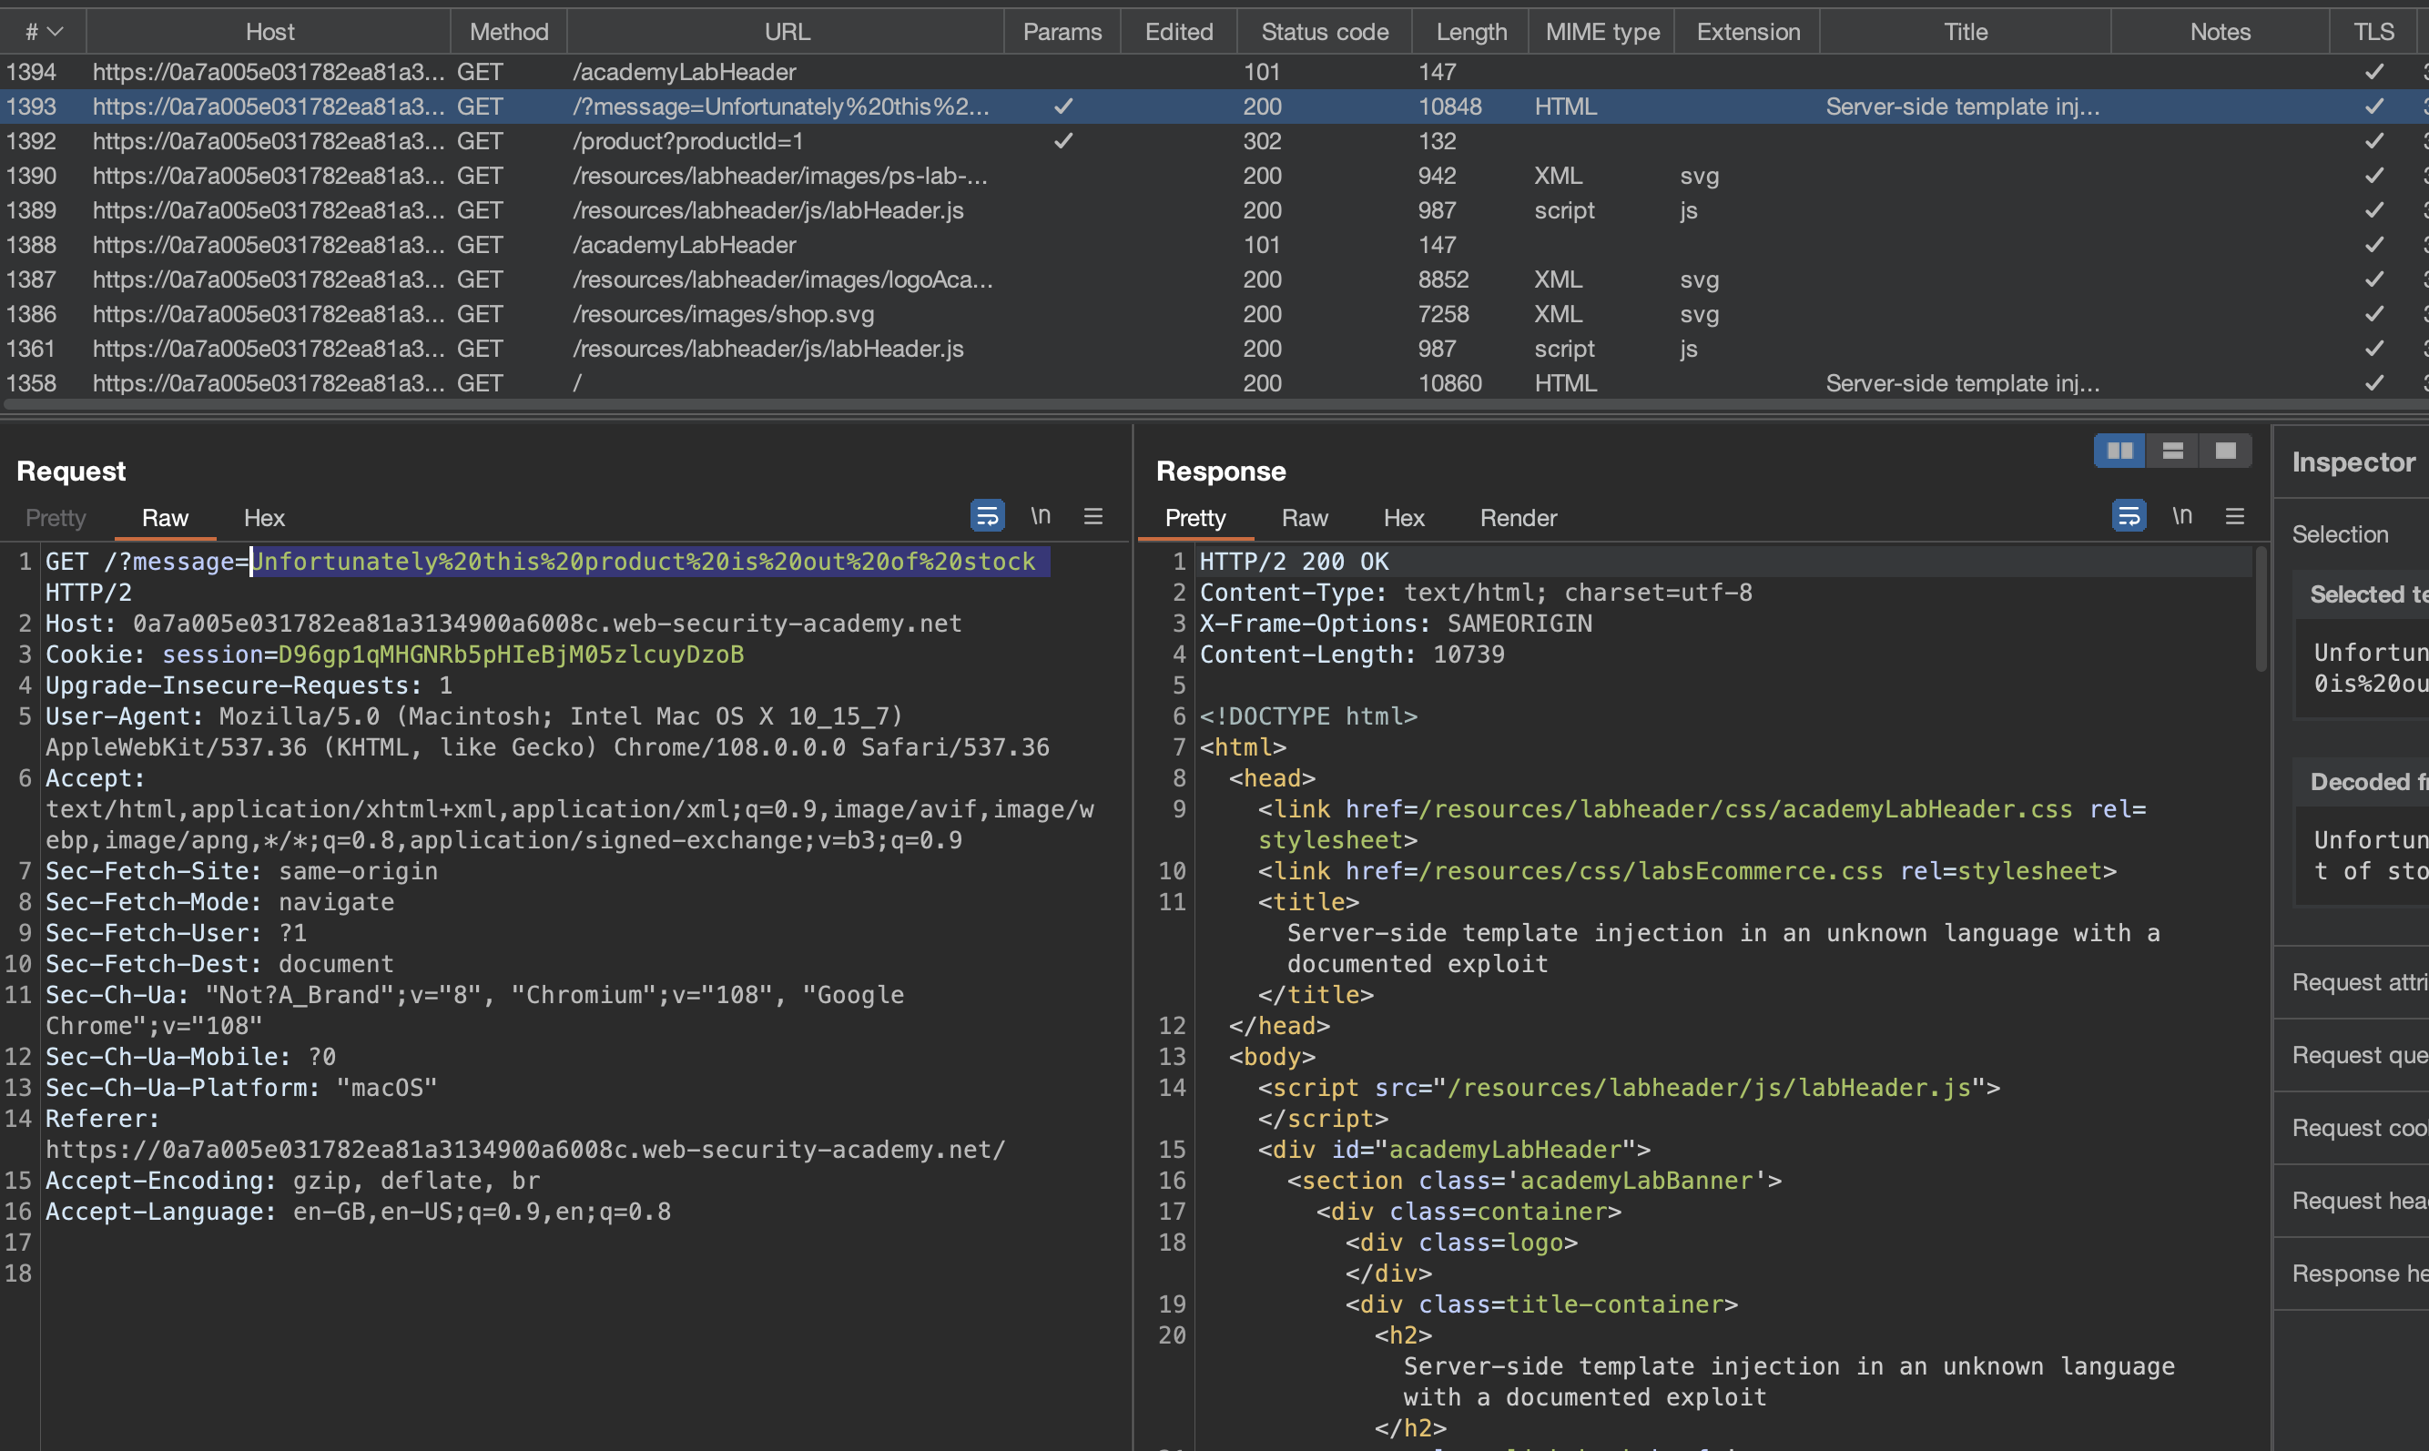Toggle word wrap in Request panel
The height and width of the screenshot is (1451, 2429).
[987, 515]
